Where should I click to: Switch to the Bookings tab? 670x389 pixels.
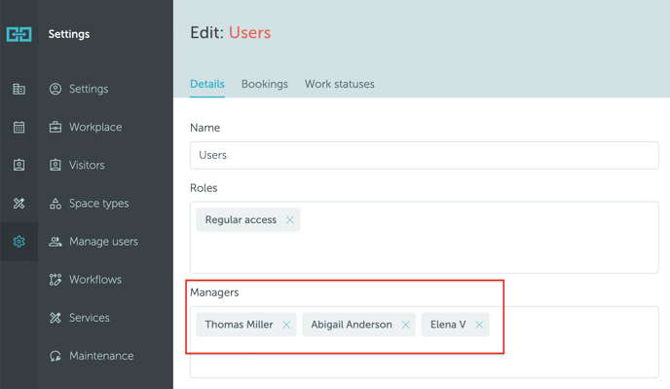point(265,84)
